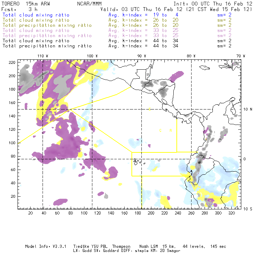Screen dimensions: 254x254
Task: Select purple 'Total cloud mixing ratio' legend line
Action: click(x=36, y=31)
